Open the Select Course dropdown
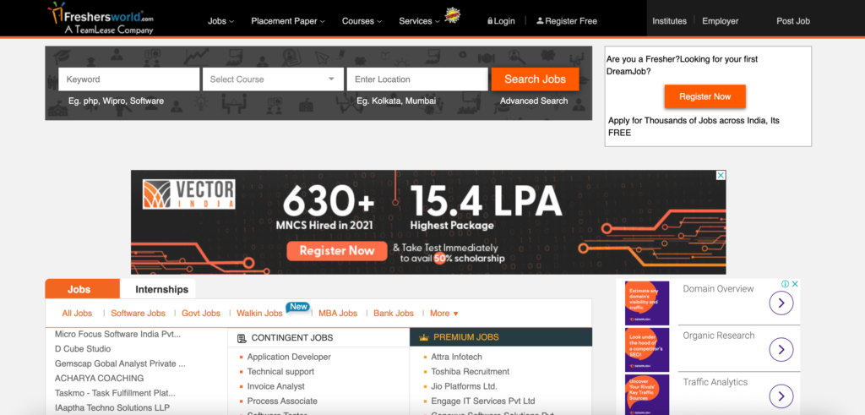865x415 pixels. (273, 79)
